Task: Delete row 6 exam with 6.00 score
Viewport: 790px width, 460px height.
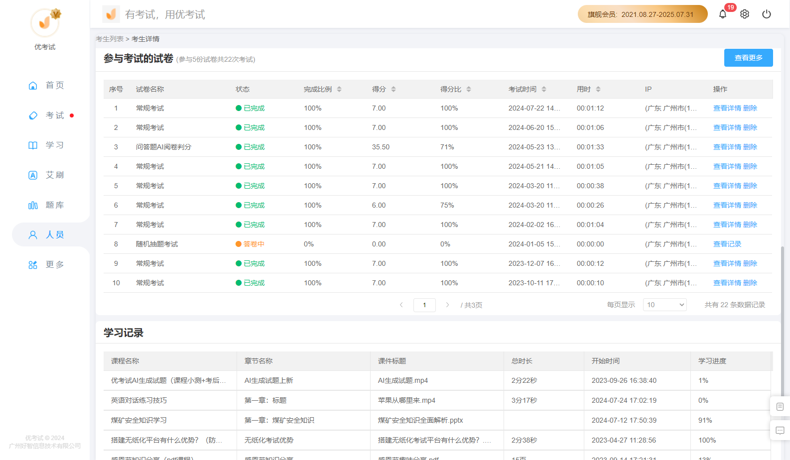Action: (750, 205)
